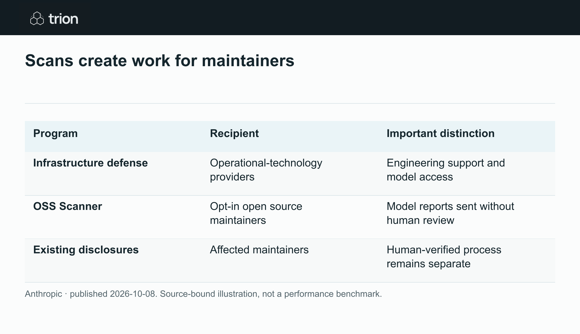Click the 'Operational-technology providers' cell
This screenshot has width=580, height=334.
tap(266, 170)
